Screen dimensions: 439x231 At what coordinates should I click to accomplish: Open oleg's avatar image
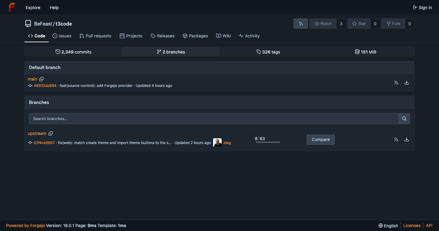click(217, 143)
